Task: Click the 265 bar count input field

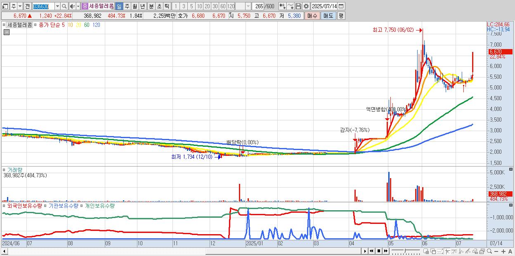Action: point(258,6)
